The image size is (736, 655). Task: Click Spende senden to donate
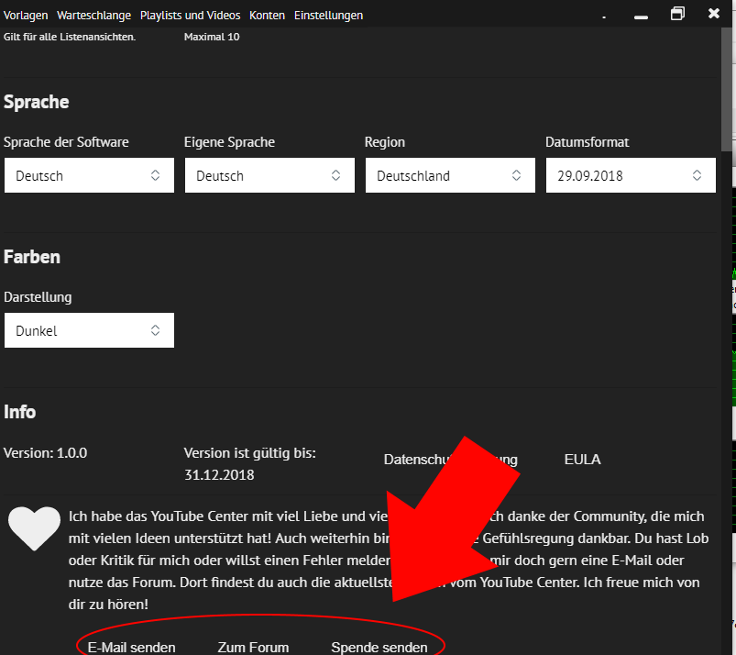pos(379,647)
